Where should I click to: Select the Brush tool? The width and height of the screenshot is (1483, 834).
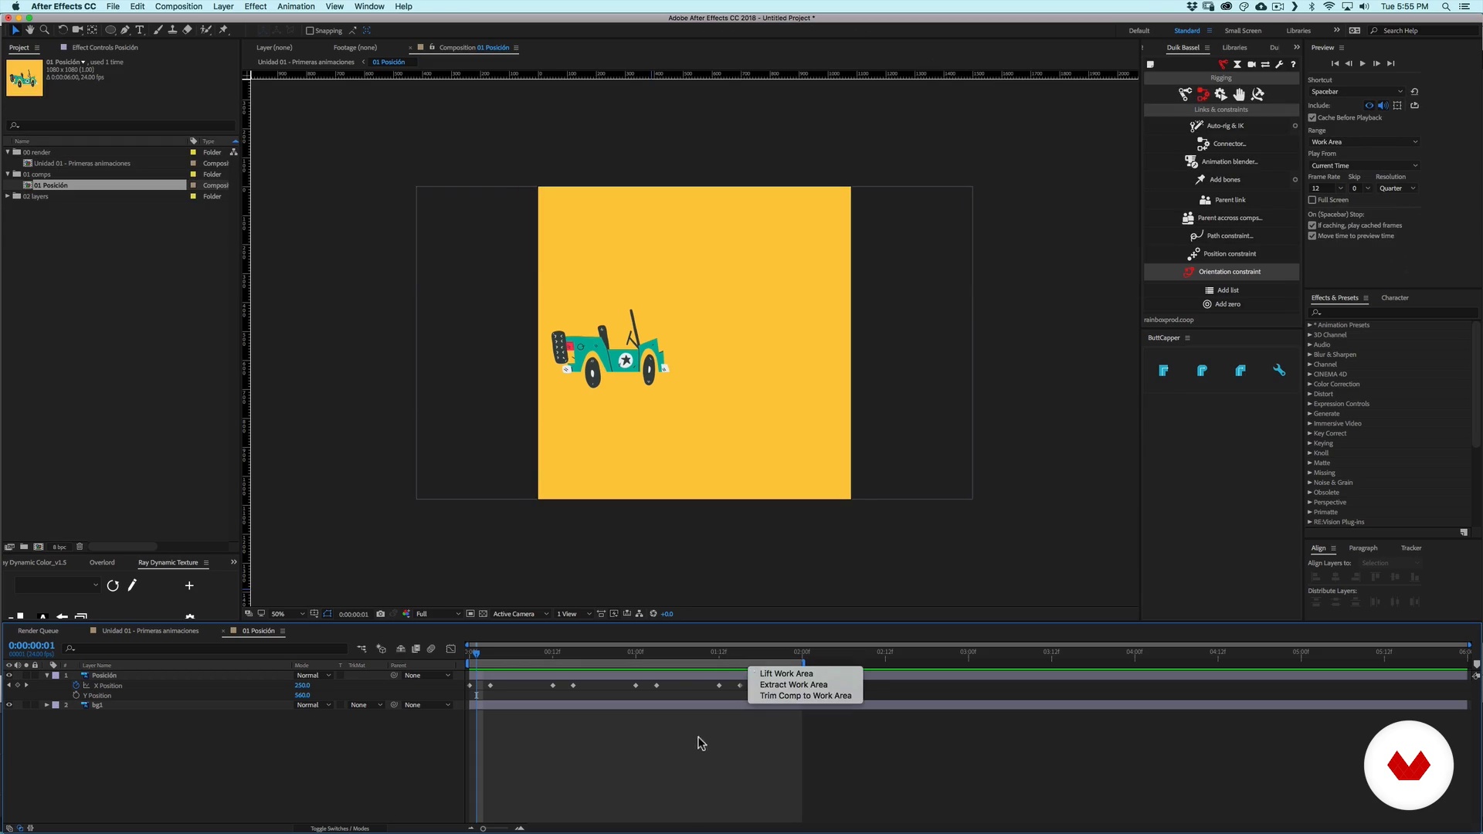click(x=158, y=30)
